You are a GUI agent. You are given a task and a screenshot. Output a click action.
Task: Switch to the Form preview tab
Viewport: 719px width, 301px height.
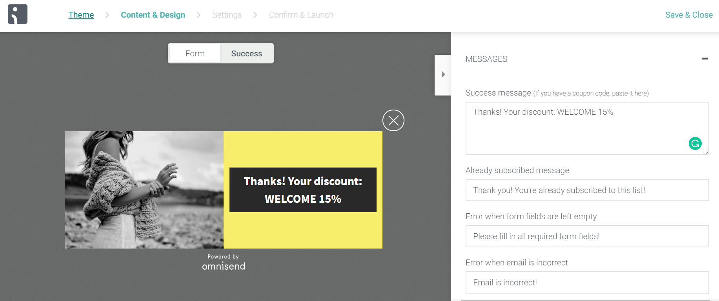[195, 54]
